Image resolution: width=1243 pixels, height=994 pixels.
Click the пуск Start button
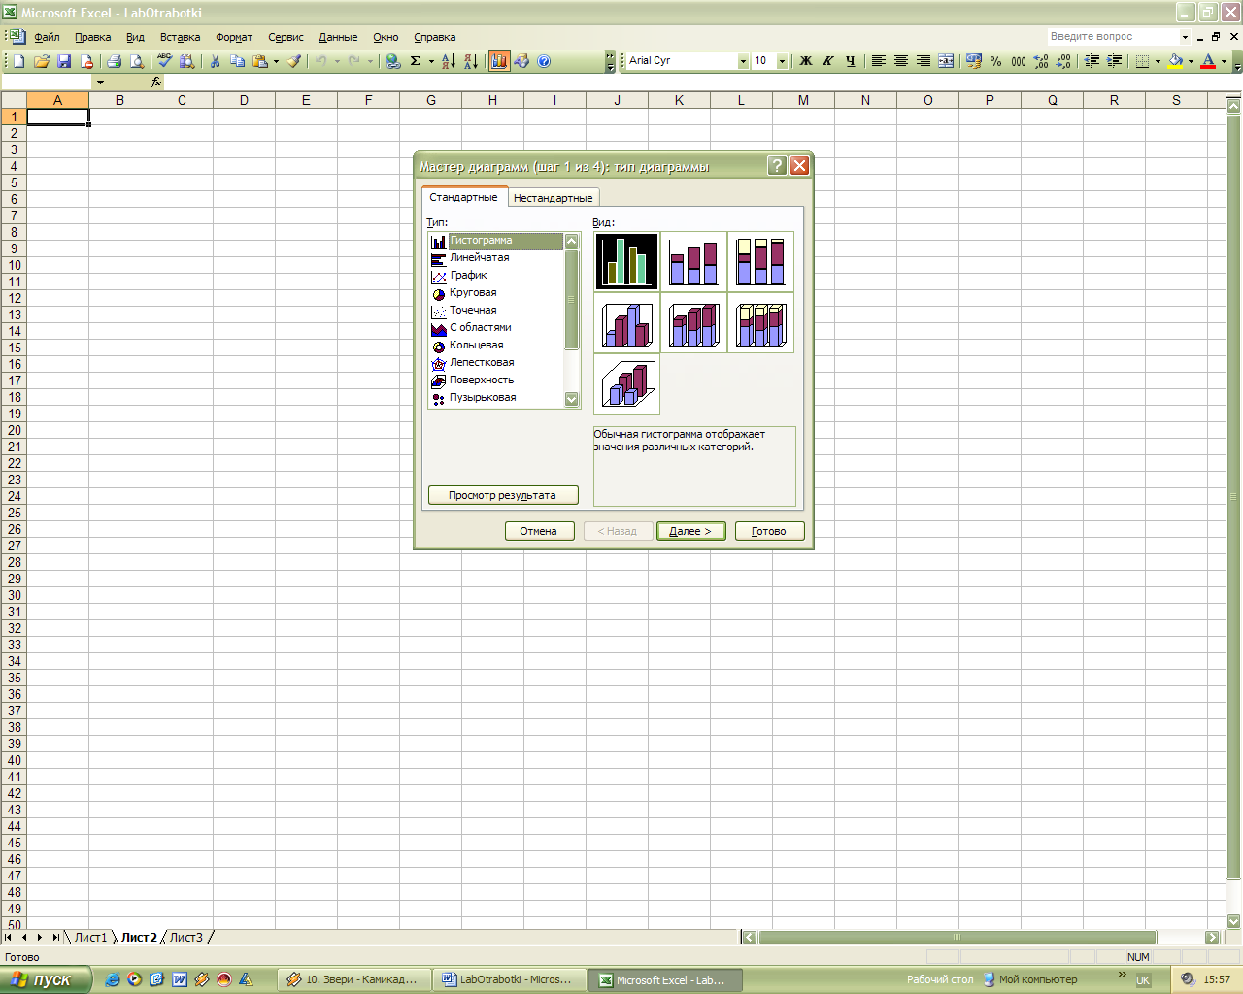coord(45,980)
